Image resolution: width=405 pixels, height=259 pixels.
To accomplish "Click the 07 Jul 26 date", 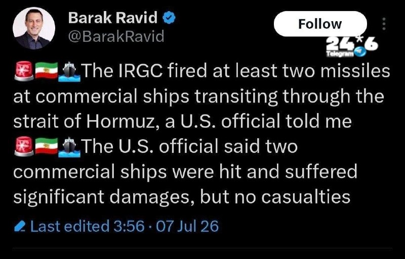I will tap(187, 226).
